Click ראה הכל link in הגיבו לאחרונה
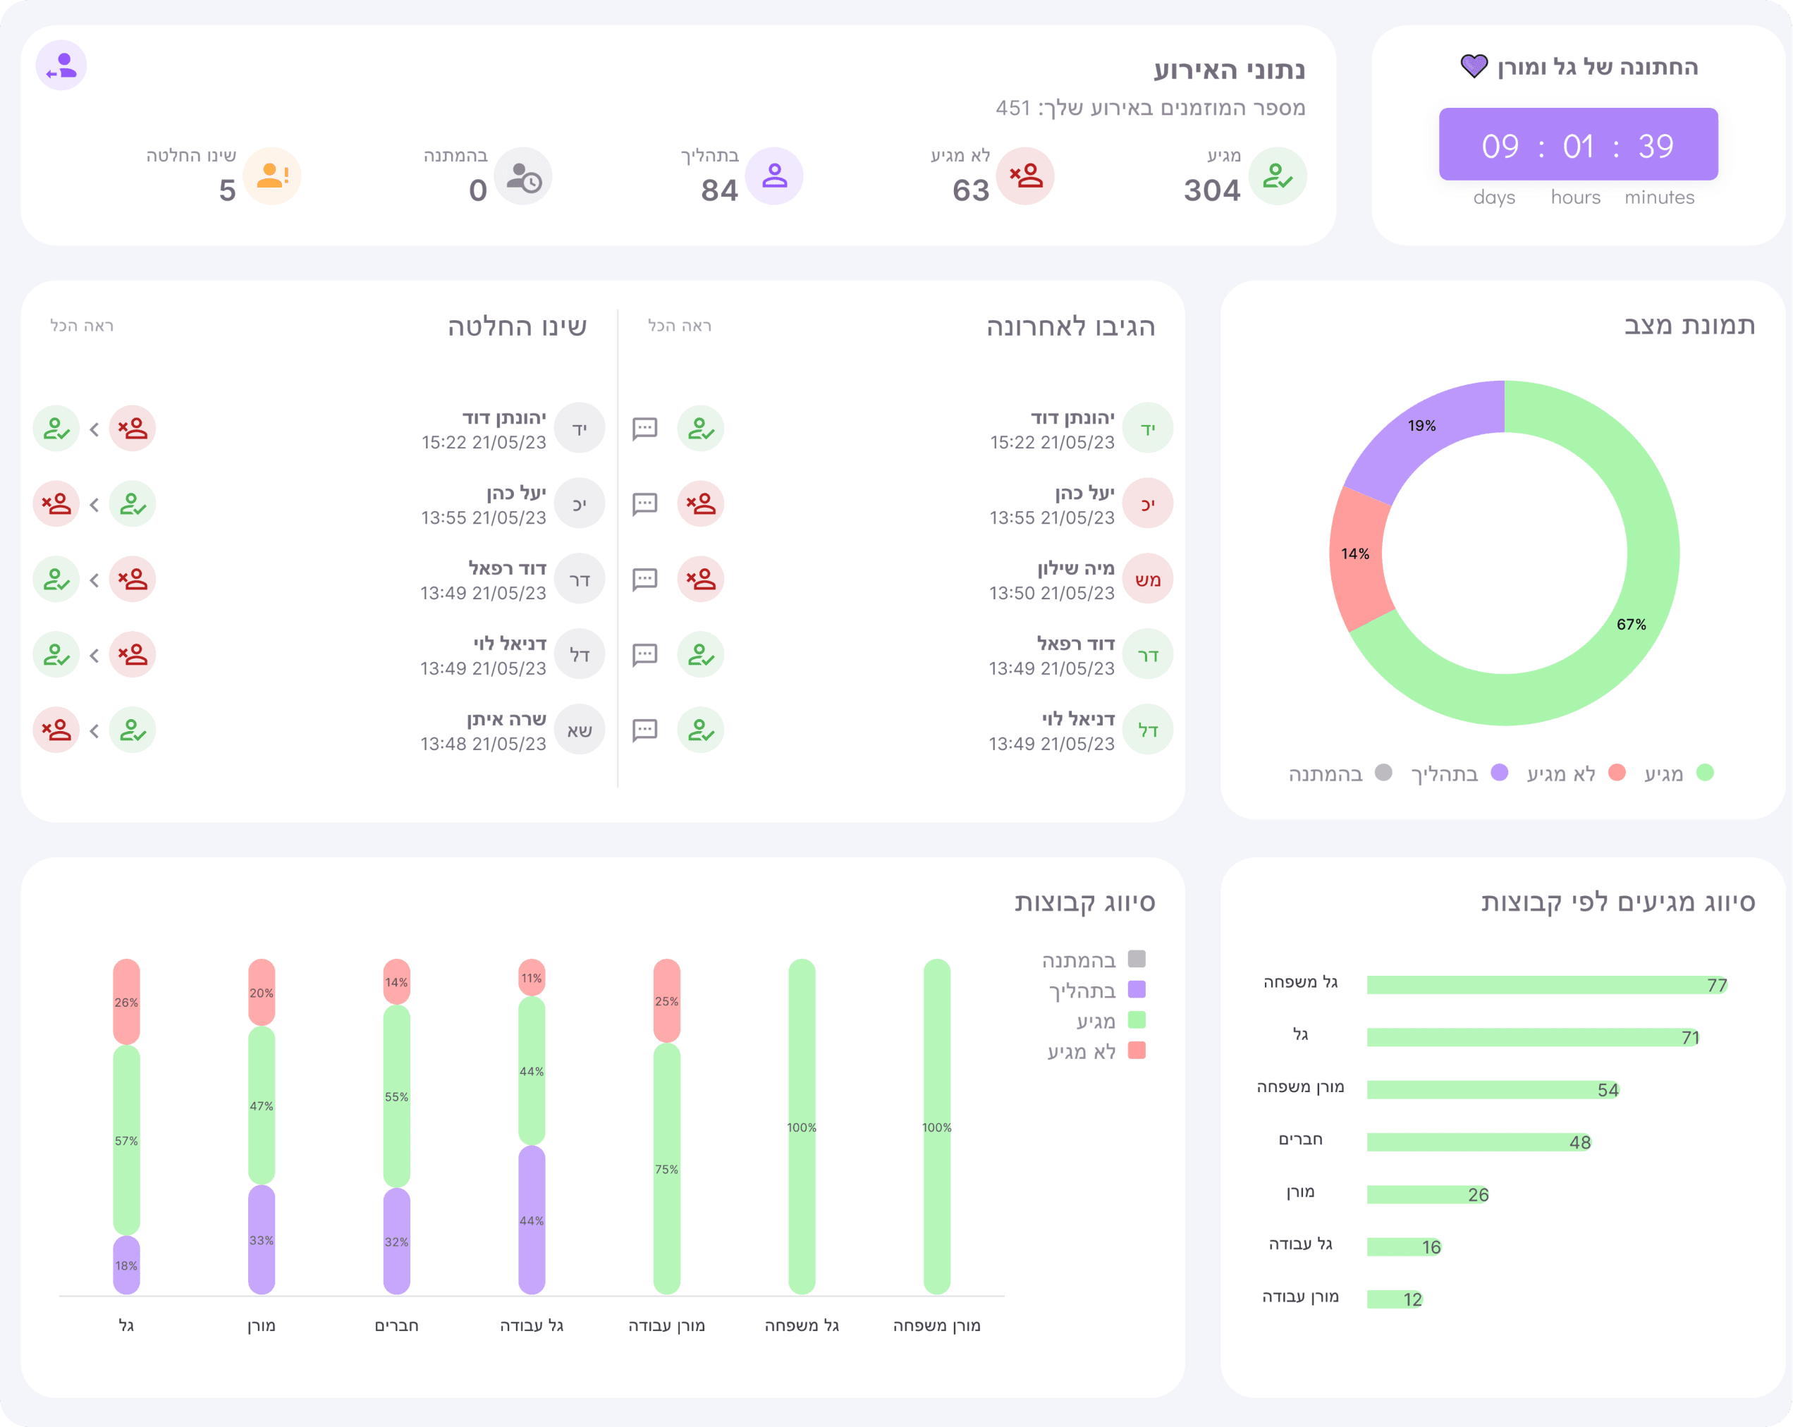This screenshot has width=1793, height=1427. pyautogui.click(x=680, y=325)
